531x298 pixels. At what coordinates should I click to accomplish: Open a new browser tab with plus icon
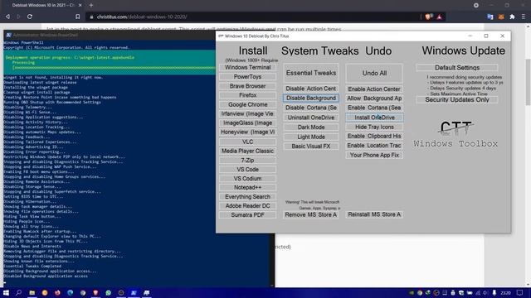click(91, 5)
